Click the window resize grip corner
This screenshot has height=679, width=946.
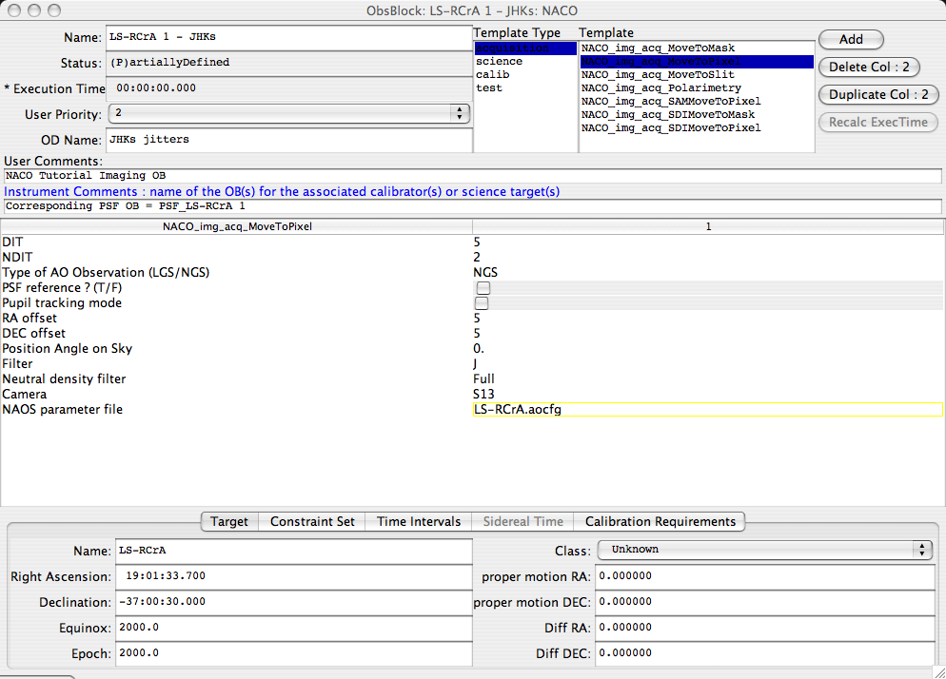coord(939,672)
